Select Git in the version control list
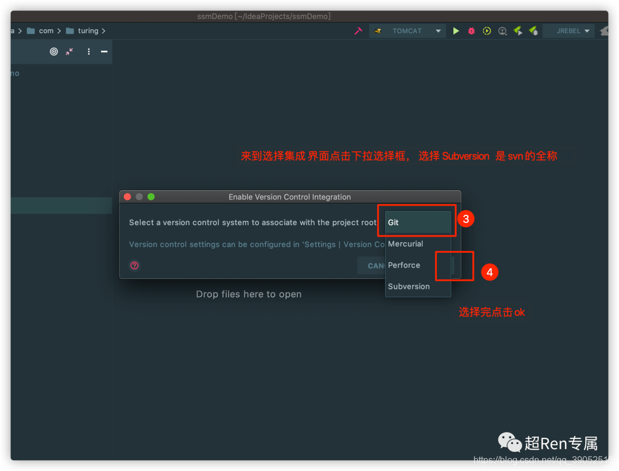Screen dimensions: 619x471 pyautogui.click(x=418, y=222)
